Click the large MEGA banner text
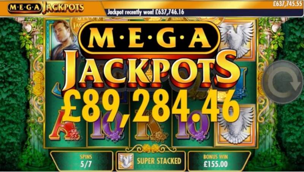Screen dimensions: 304x172 tap(149, 37)
